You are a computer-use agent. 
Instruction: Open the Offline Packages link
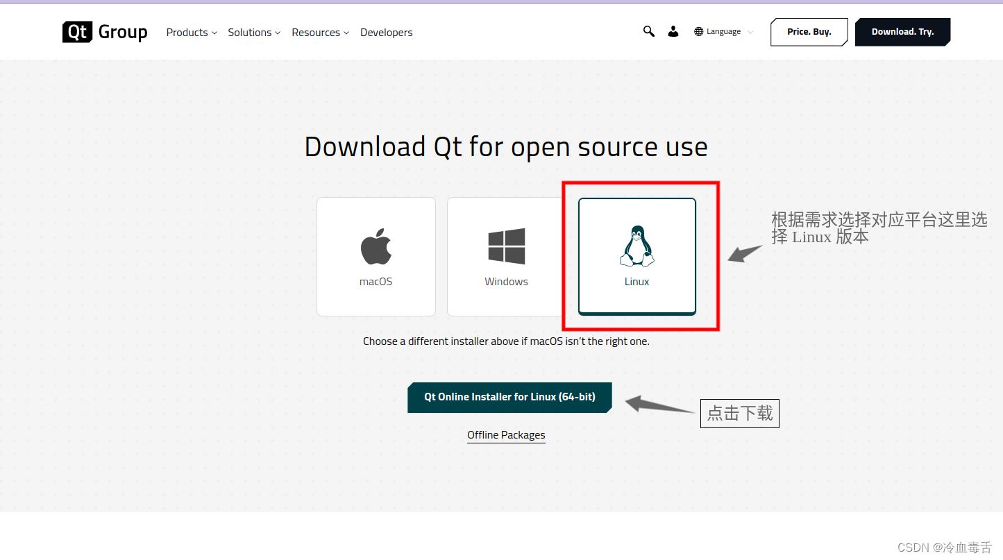[x=506, y=435]
